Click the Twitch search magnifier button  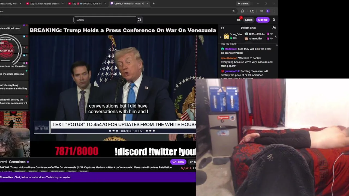[139, 20]
